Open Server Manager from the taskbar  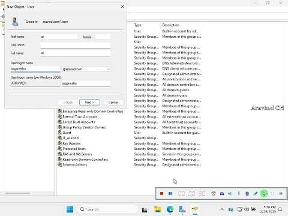point(182,209)
